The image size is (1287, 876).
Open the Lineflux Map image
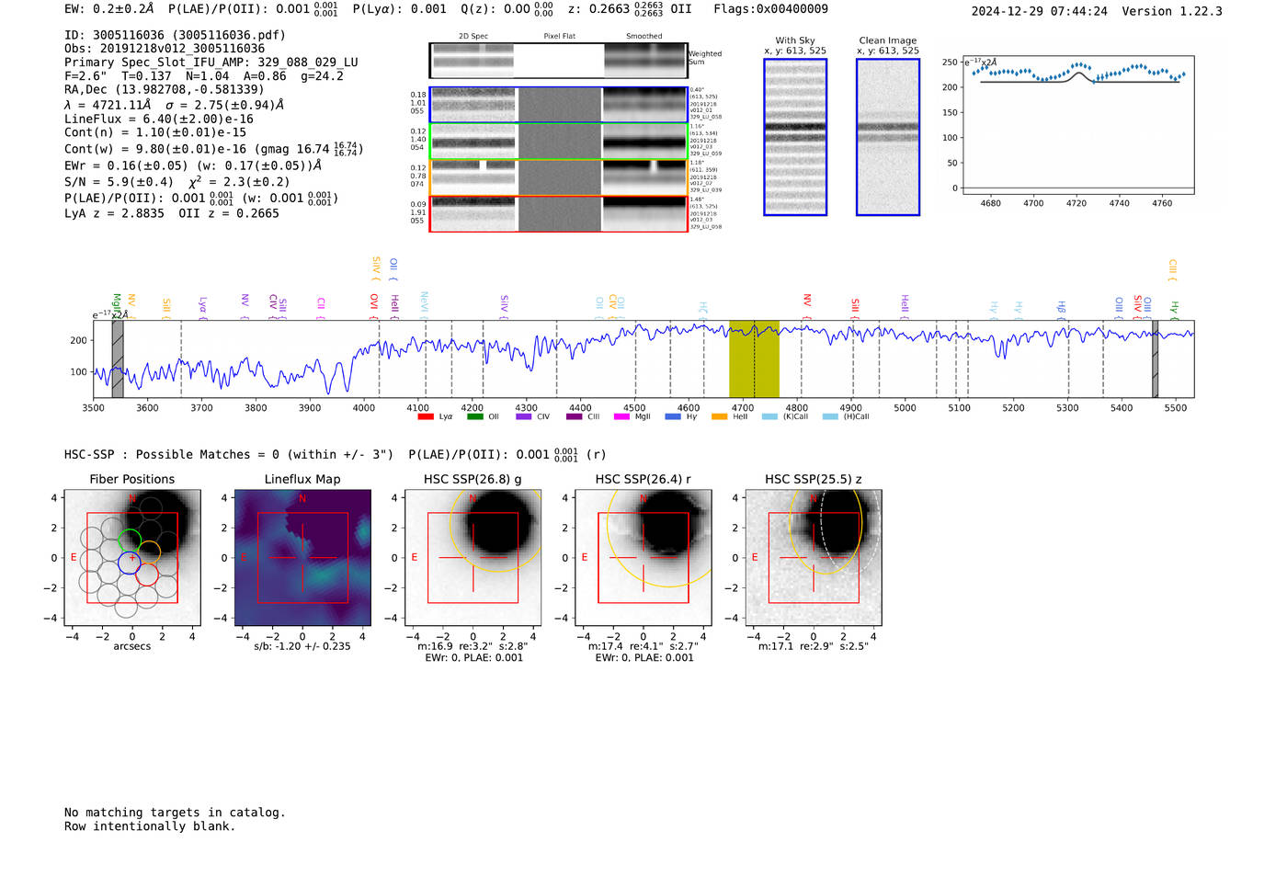pyautogui.click(x=302, y=558)
